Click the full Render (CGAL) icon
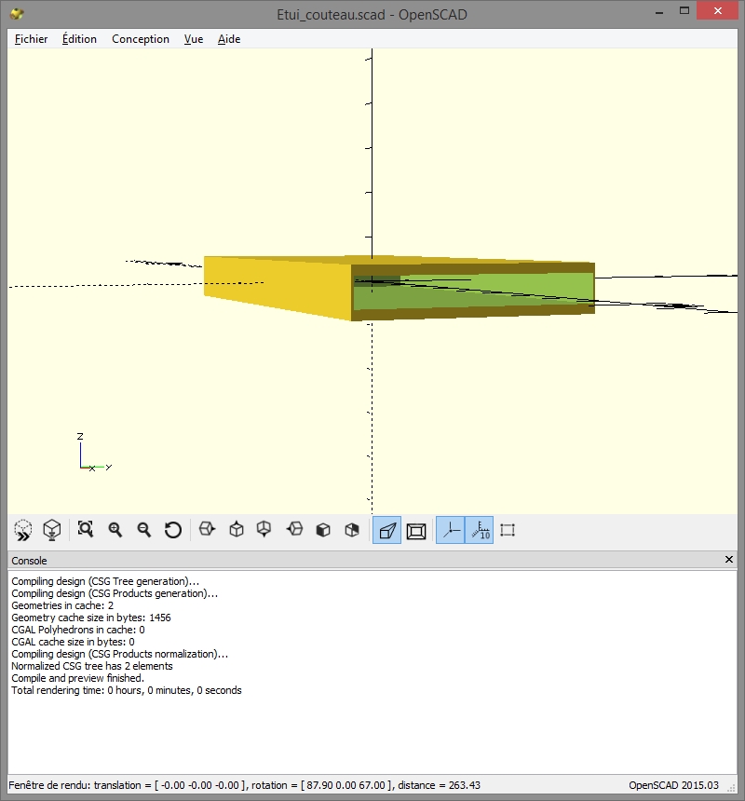745x801 pixels. click(x=53, y=530)
